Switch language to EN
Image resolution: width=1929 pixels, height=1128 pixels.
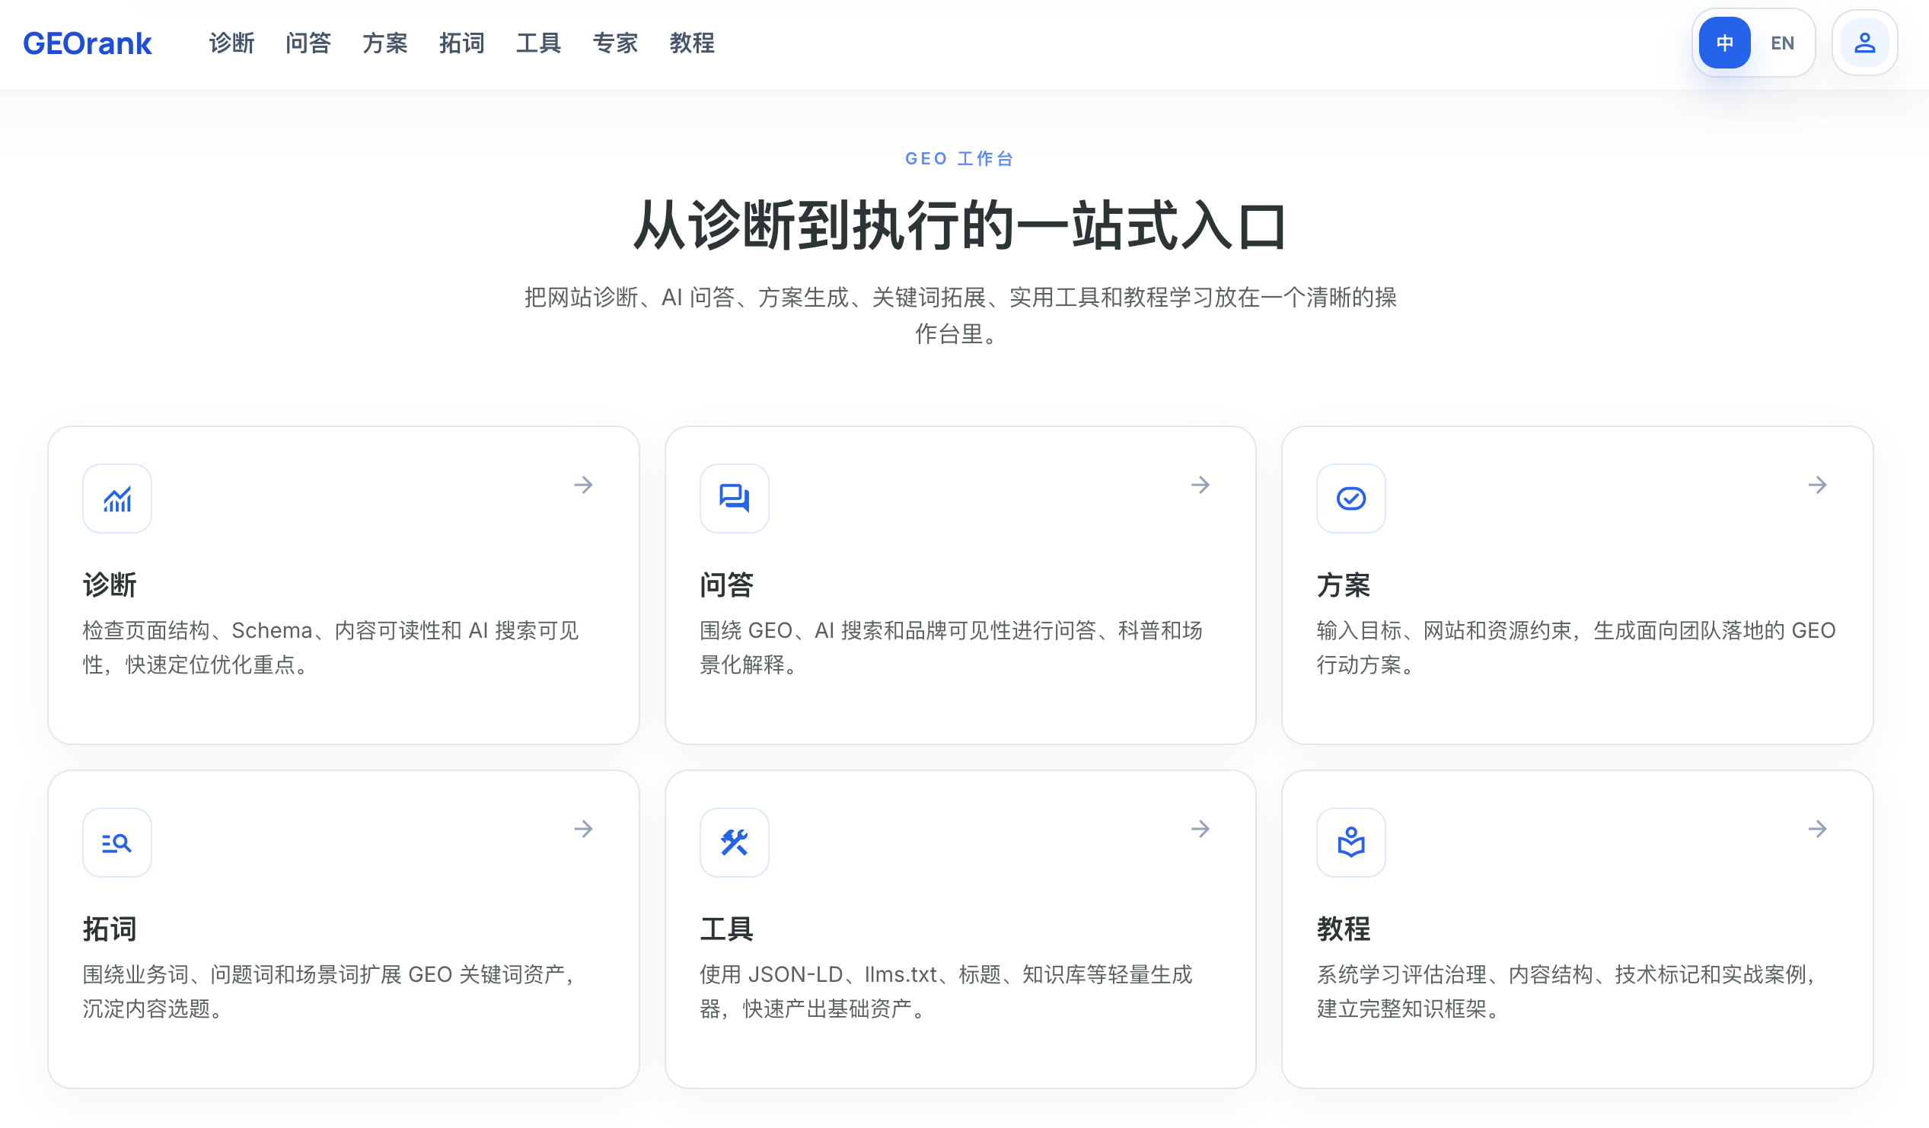pos(1782,43)
